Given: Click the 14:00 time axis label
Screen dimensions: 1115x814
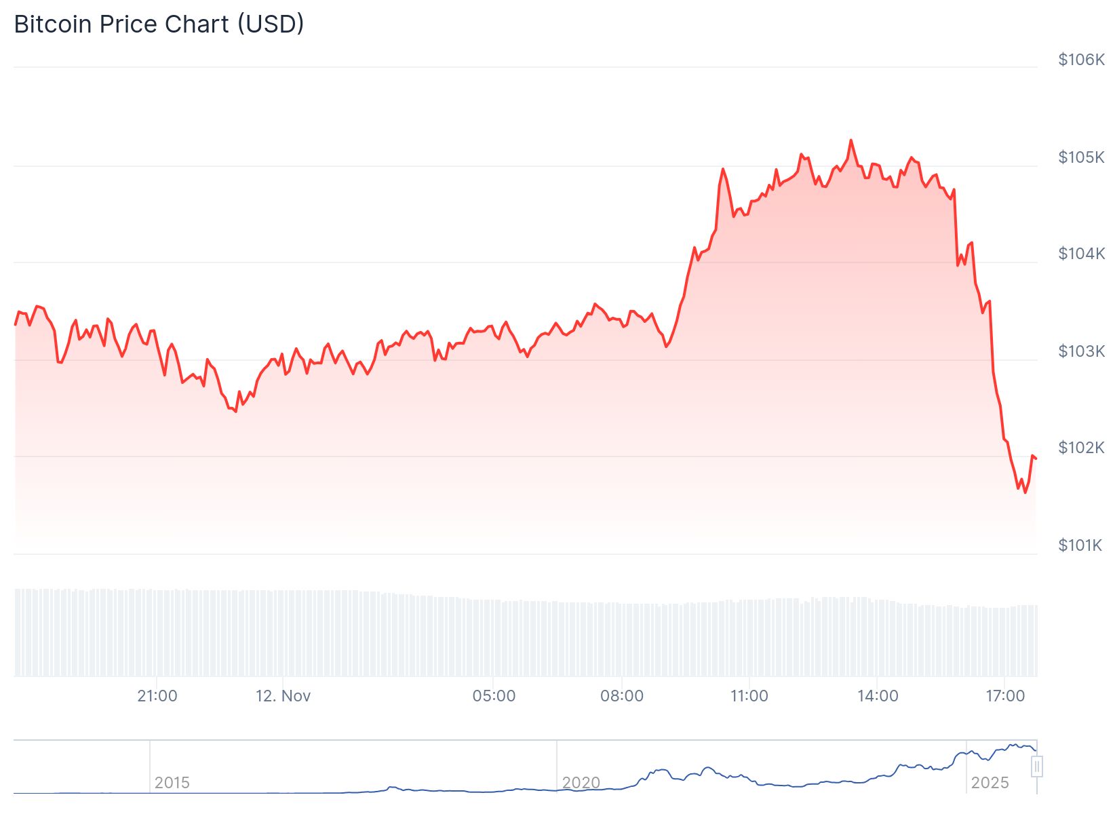Looking at the screenshot, I should tap(877, 696).
